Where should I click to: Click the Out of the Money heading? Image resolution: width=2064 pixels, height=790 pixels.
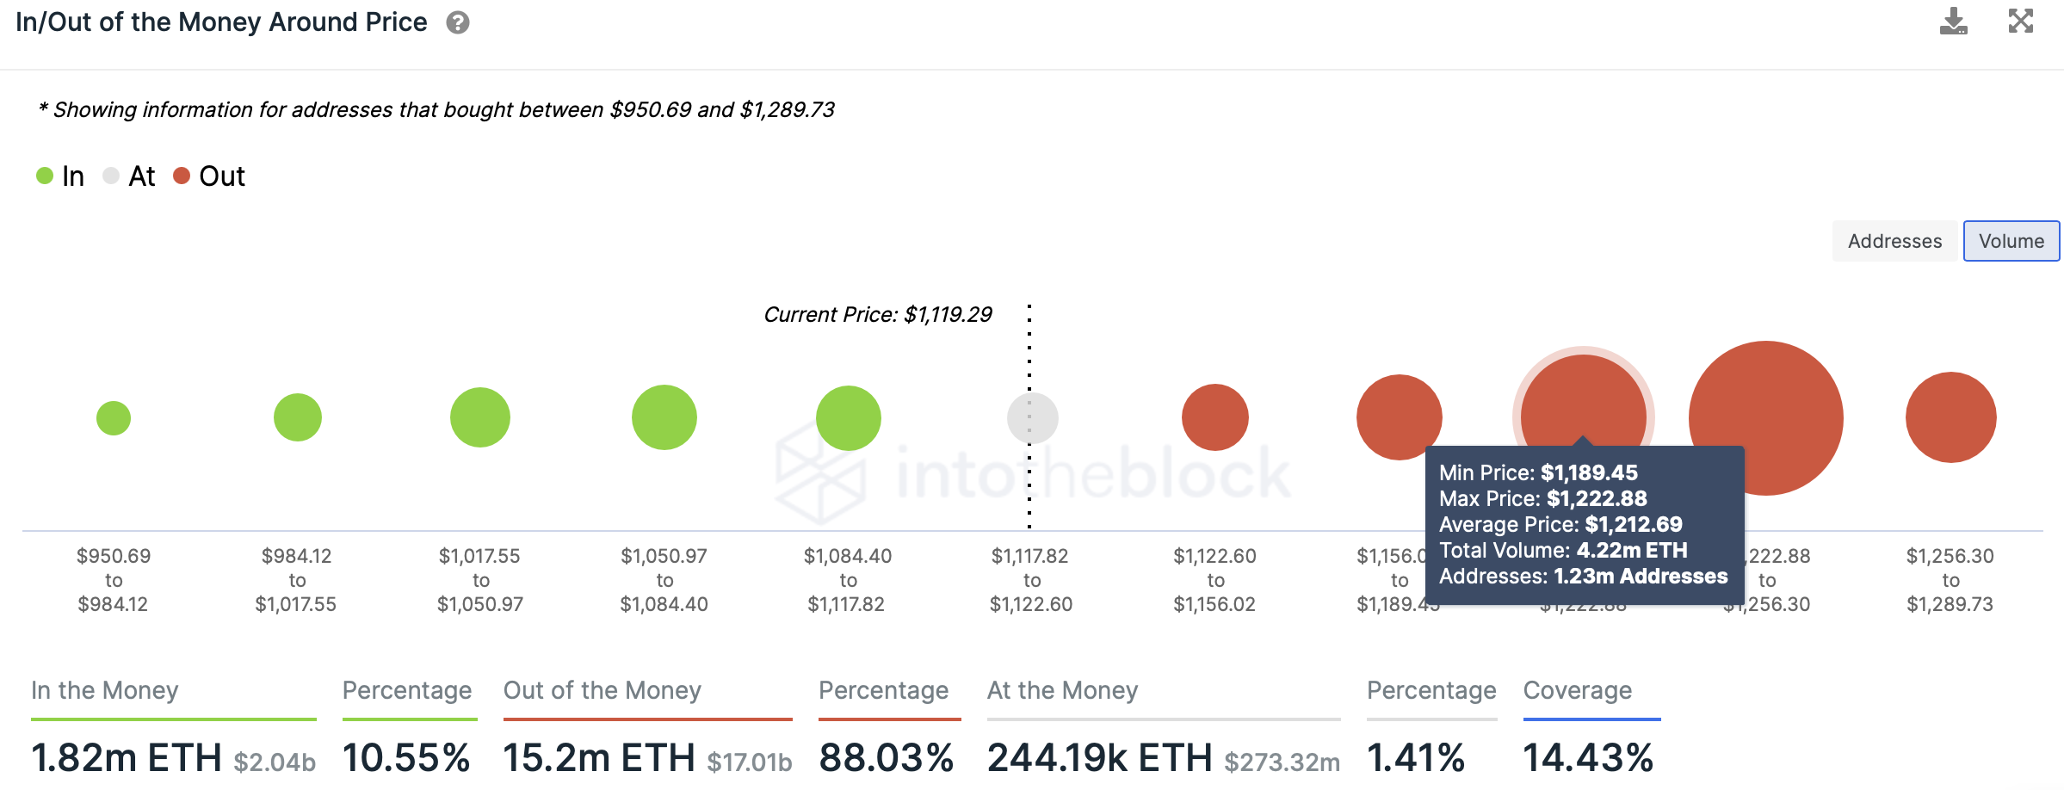pyautogui.click(x=603, y=690)
